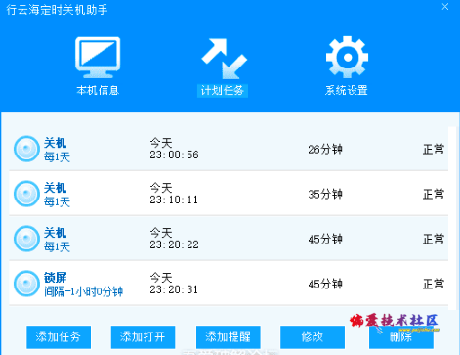Open the 系统设置 gear icon
Screen dimensions: 460x355
[x=347, y=57]
